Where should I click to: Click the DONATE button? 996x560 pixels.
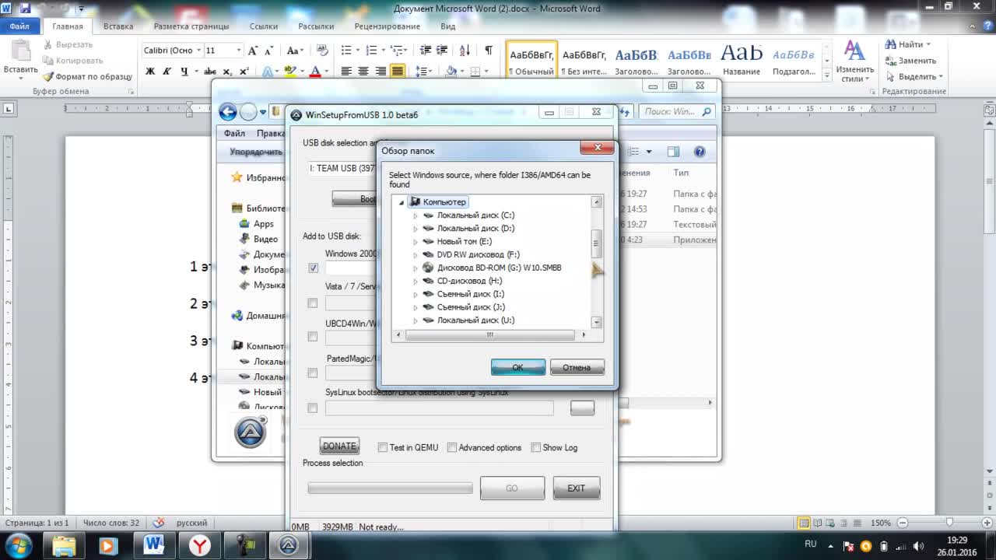point(339,446)
